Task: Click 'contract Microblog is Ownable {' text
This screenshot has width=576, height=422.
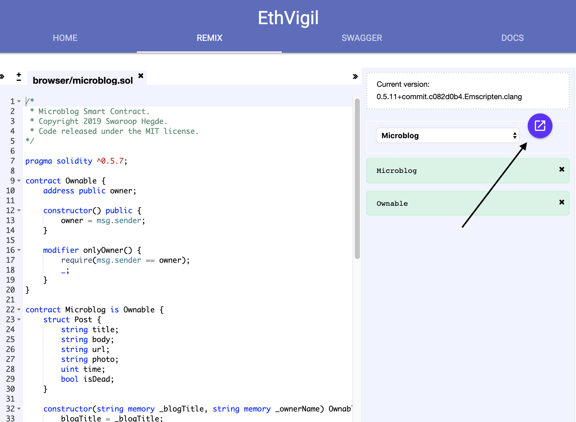Action: coord(94,310)
